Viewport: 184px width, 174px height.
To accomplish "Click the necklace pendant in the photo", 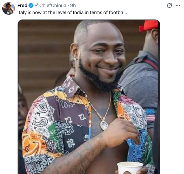I will 104,126.
